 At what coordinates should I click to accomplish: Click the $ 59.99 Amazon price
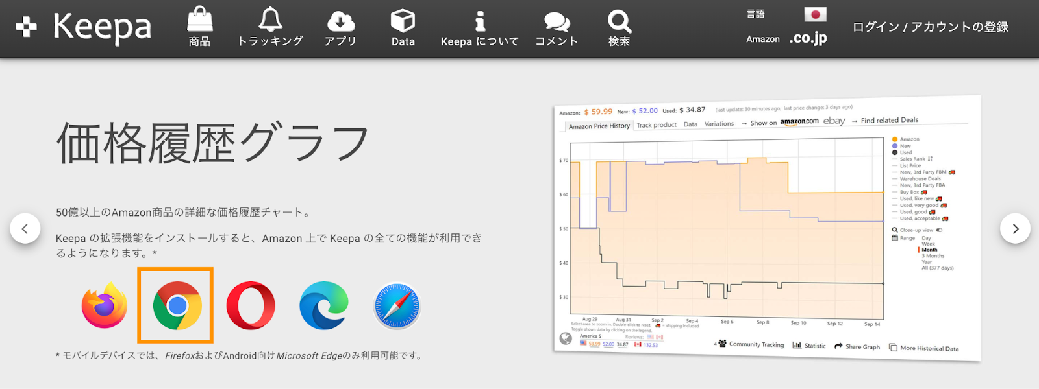598,112
